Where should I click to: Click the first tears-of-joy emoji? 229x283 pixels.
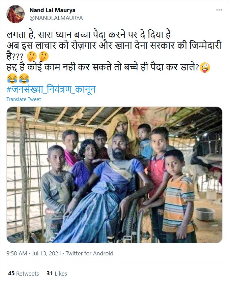[12, 79]
